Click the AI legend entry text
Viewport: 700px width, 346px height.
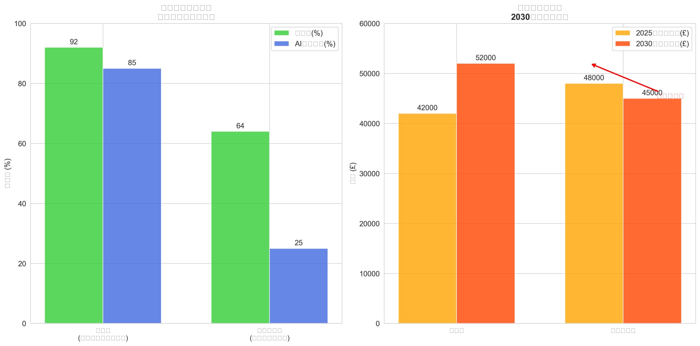click(315, 44)
